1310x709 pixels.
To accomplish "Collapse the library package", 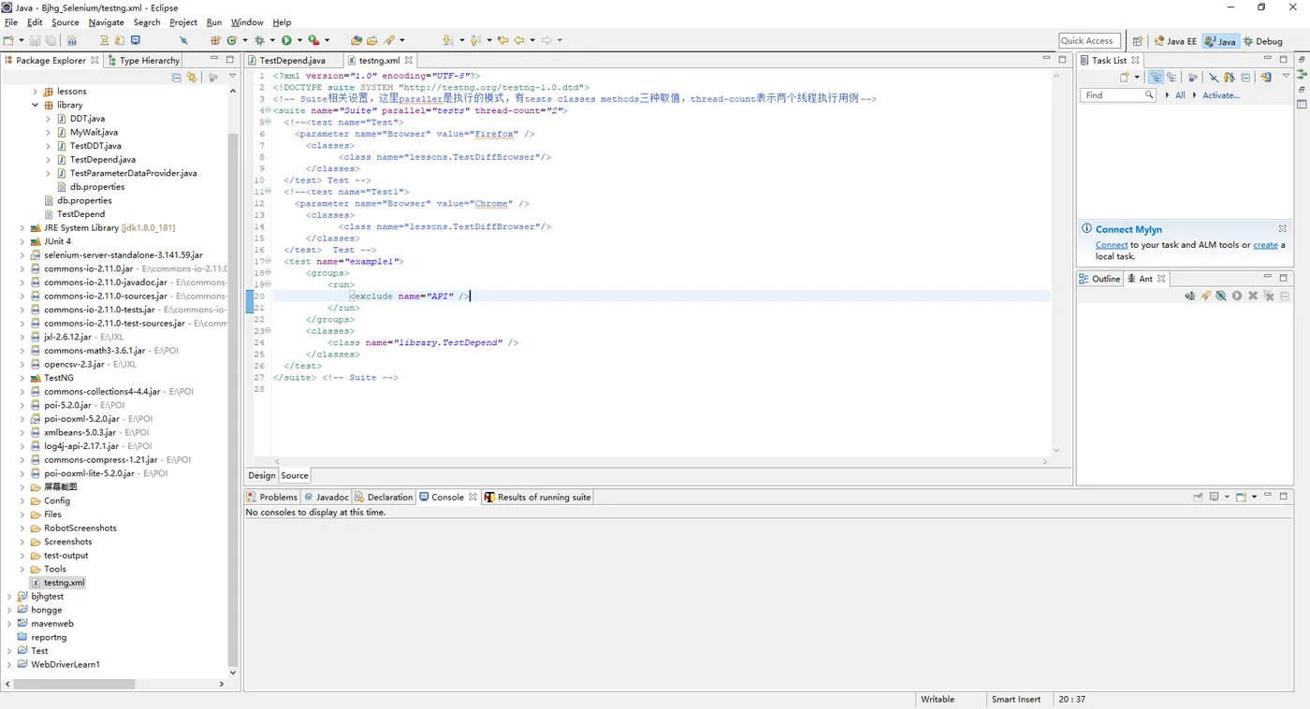I will click(x=36, y=105).
